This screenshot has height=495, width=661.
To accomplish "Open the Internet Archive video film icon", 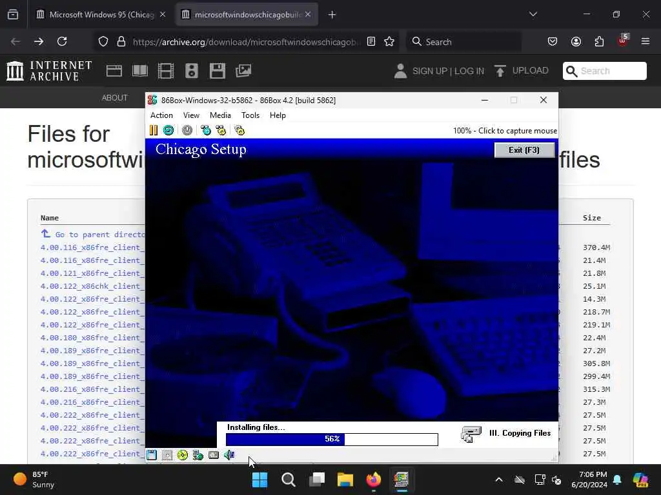I will (x=166, y=71).
